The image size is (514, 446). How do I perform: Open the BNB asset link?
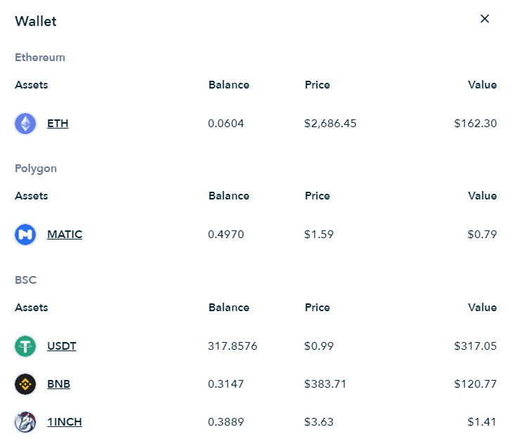(58, 383)
